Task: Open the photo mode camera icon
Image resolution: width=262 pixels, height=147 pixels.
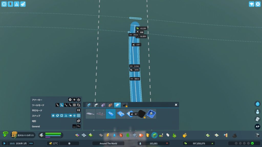Action: pos(257,135)
